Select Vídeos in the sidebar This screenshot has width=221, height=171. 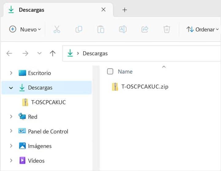point(36,161)
